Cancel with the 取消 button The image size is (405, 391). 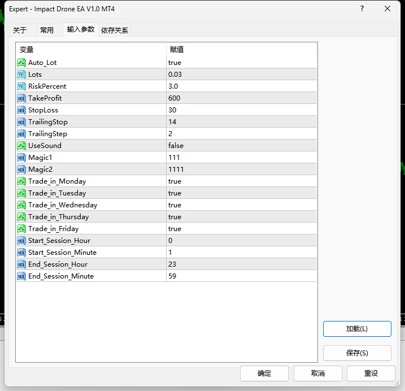tap(317, 373)
